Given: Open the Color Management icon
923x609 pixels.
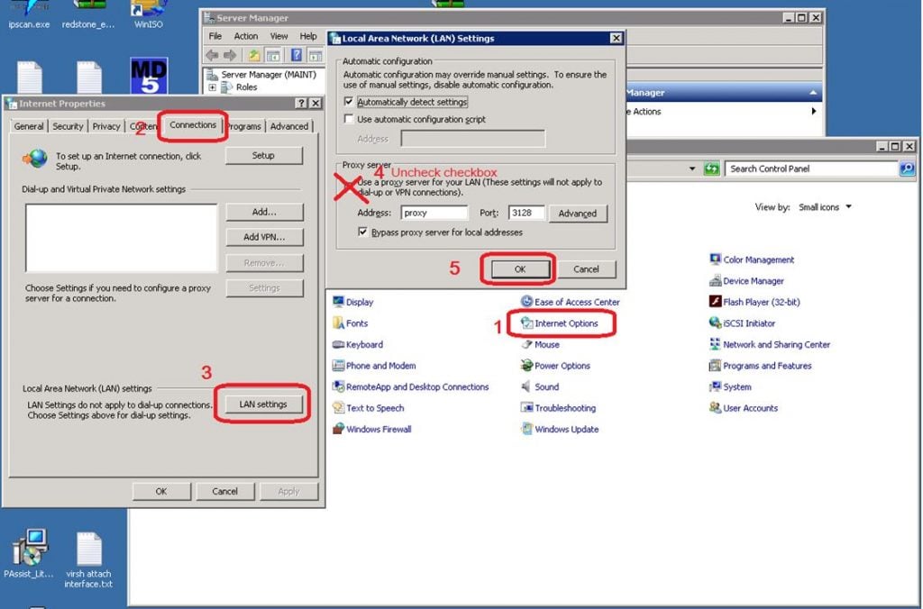Looking at the screenshot, I should [x=715, y=259].
